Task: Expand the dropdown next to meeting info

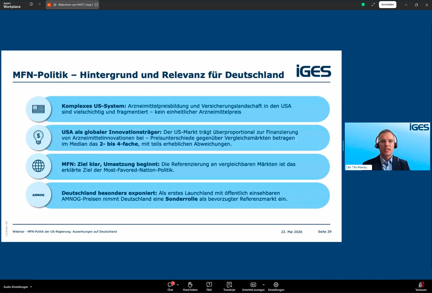Action: (39, 4)
